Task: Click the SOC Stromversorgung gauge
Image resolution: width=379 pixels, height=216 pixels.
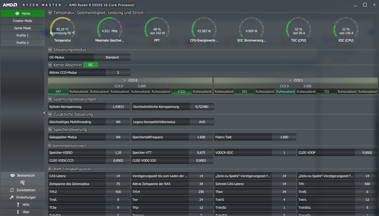Action: tap(251, 30)
